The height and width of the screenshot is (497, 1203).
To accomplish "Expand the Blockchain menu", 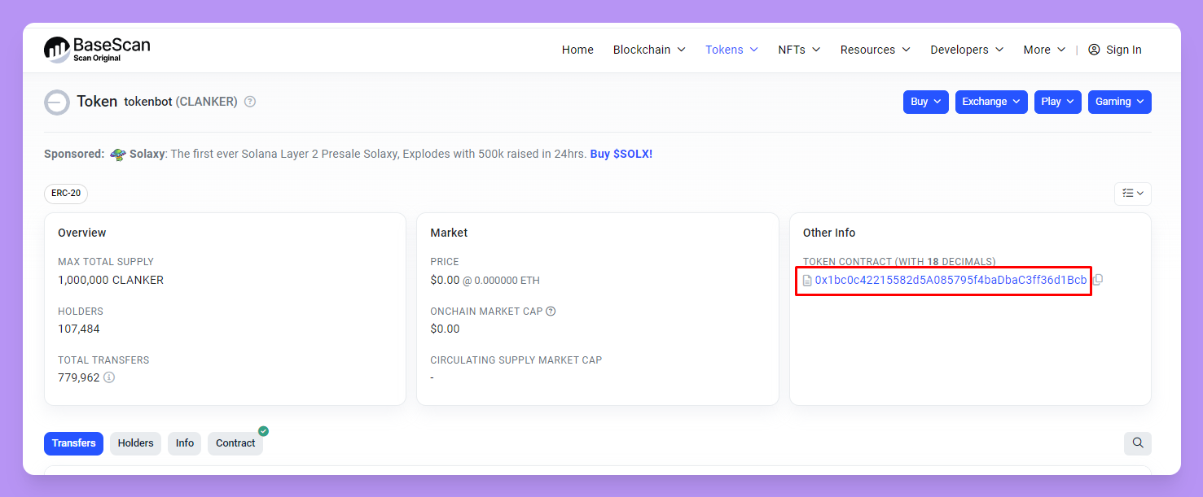I will coord(649,50).
